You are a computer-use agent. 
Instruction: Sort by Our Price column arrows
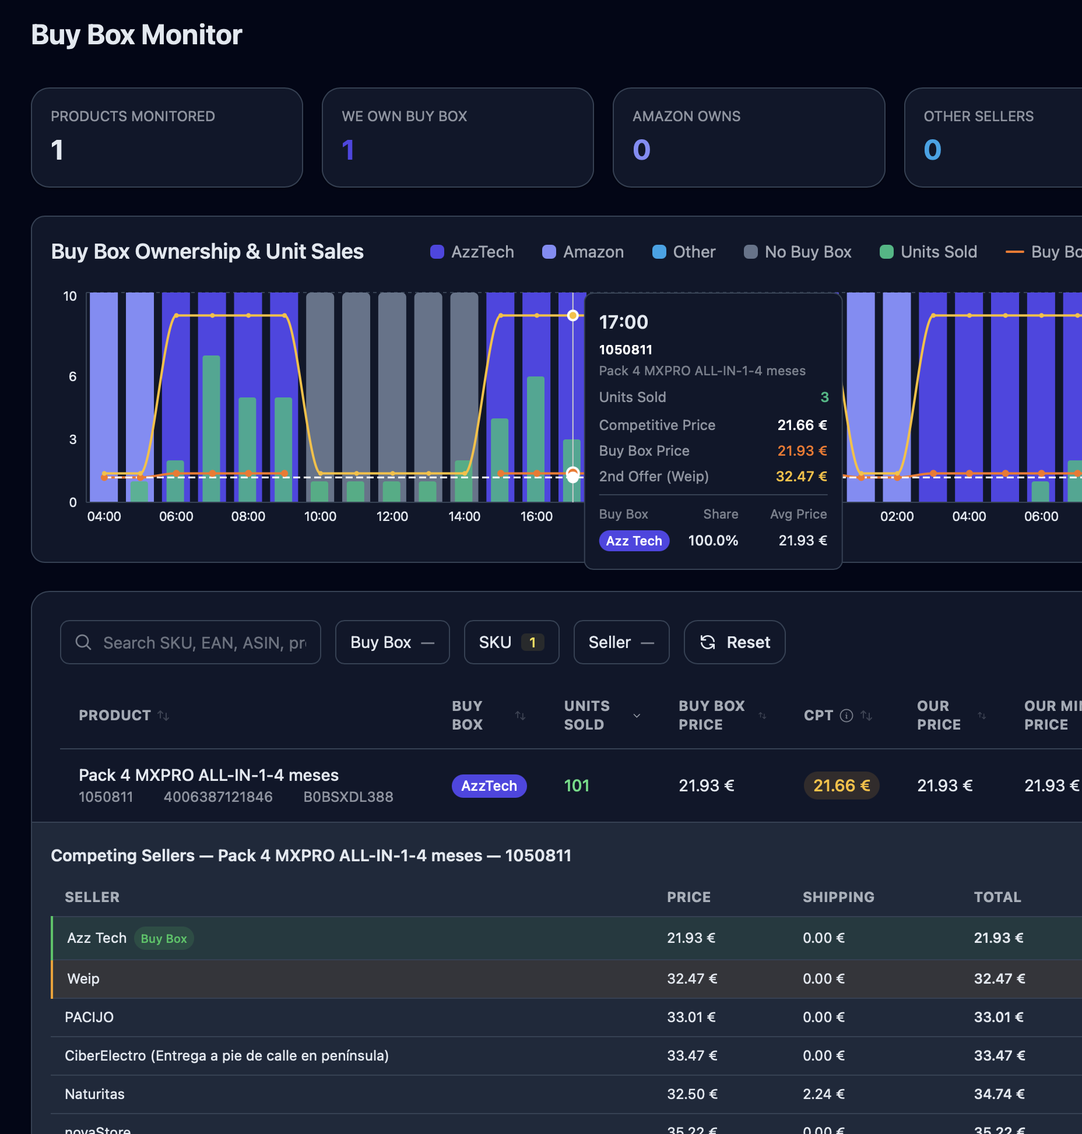coord(982,716)
